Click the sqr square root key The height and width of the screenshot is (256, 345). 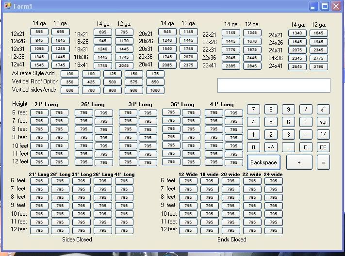coord(323,122)
